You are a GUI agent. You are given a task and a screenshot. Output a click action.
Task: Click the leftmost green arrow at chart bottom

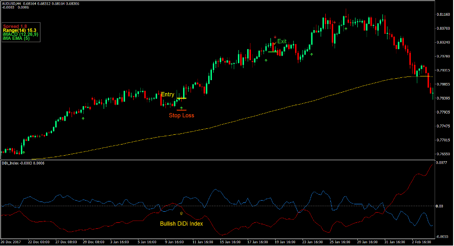tap(24, 152)
